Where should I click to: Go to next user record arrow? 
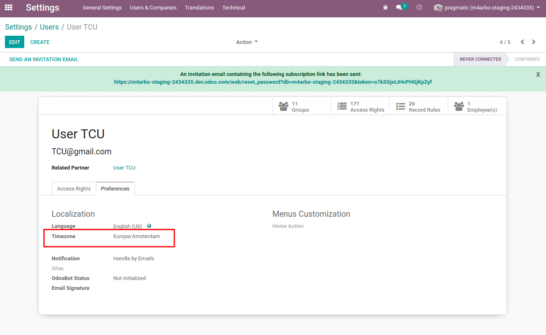pyautogui.click(x=534, y=42)
